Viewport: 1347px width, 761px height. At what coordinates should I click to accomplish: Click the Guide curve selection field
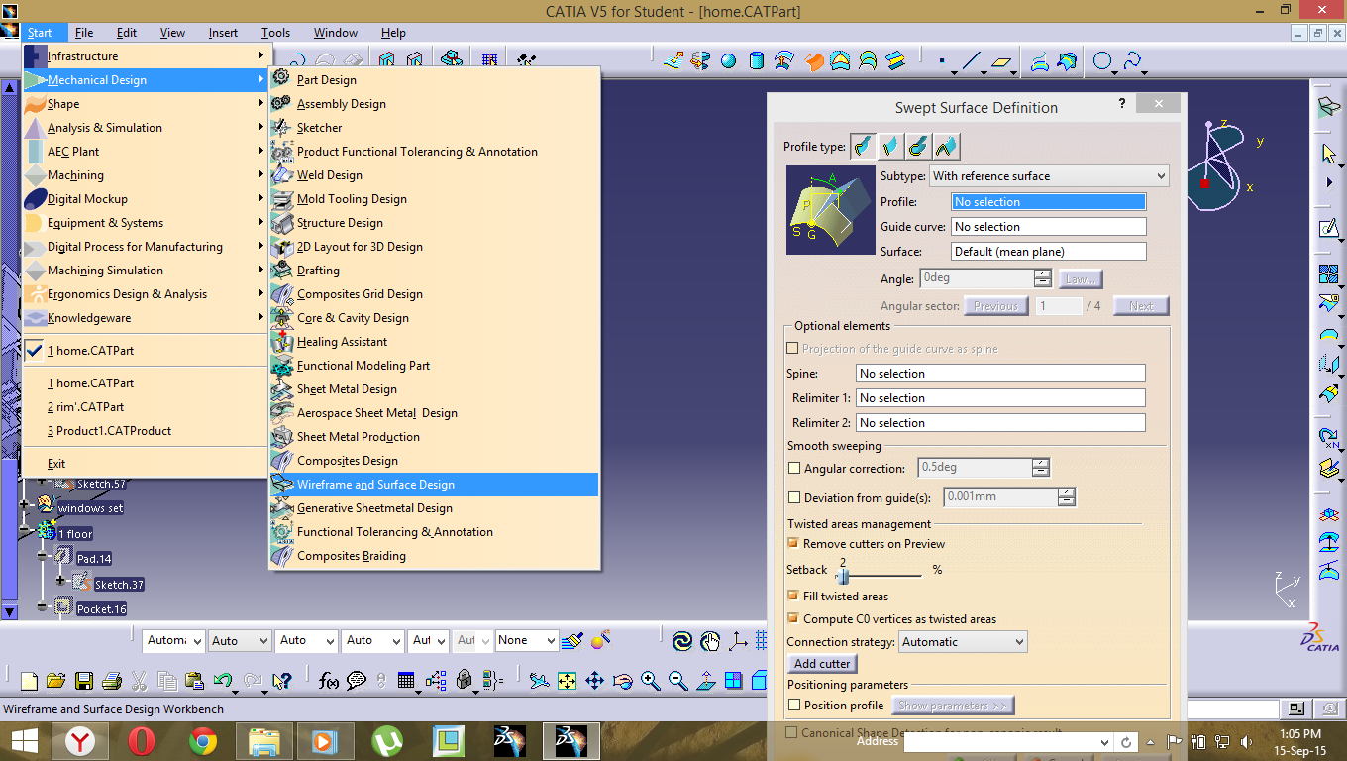click(1048, 227)
